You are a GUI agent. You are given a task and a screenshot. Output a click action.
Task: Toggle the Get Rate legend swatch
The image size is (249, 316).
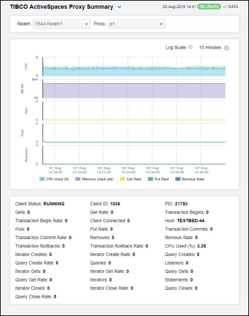122,179
